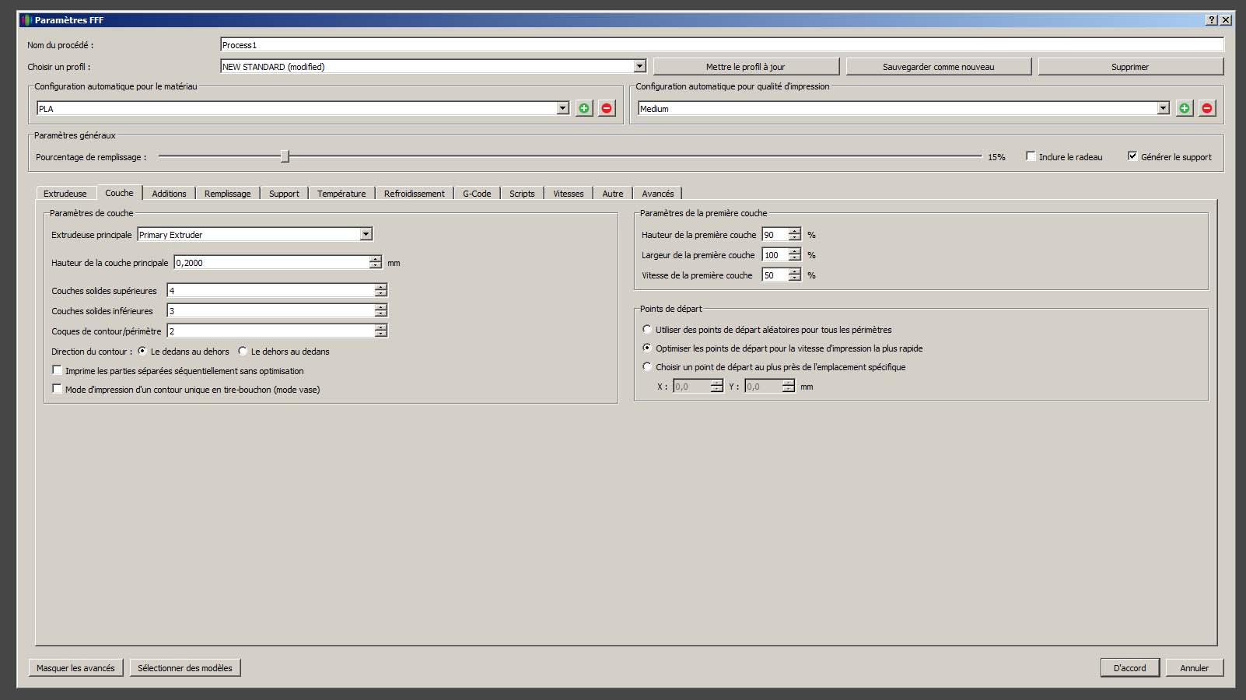Click green add button beside Medium quality
Screen dimensions: 1246x700
[x=1184, y=109]
